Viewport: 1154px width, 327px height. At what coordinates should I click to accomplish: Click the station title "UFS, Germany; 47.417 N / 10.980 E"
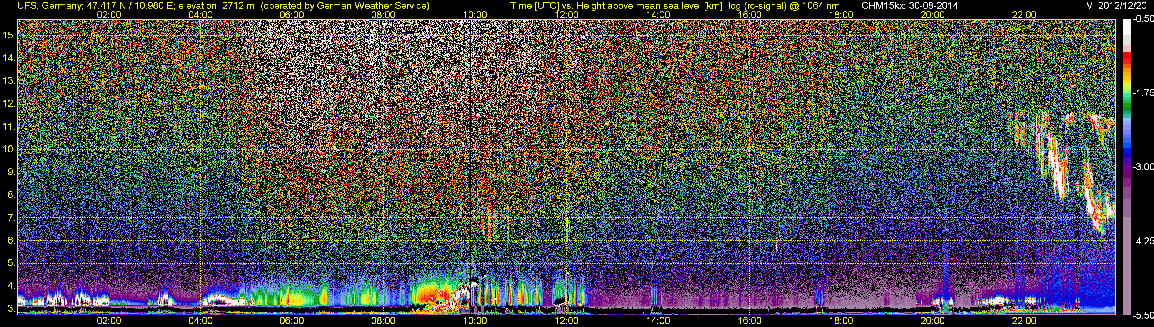tap(95, 5)
